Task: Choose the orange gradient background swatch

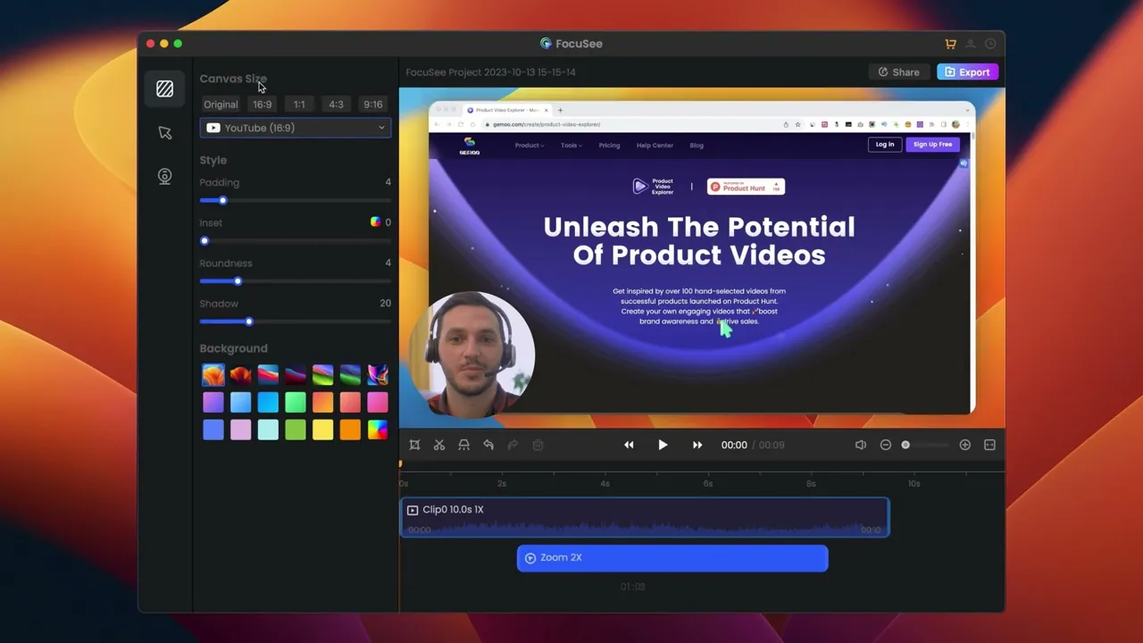Action: pos(322,403)
